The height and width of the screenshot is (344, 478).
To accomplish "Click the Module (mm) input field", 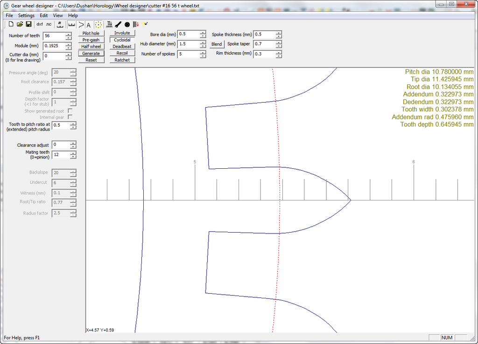I will (54, 46).
